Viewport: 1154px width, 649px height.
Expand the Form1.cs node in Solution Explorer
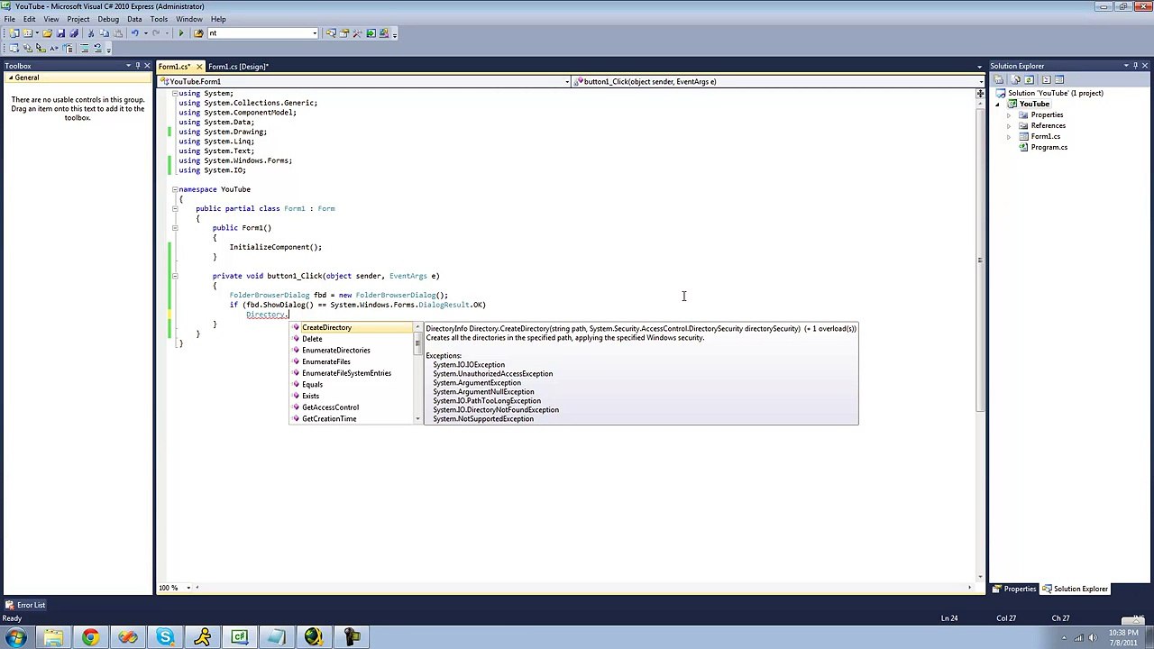pos(1010,137)
